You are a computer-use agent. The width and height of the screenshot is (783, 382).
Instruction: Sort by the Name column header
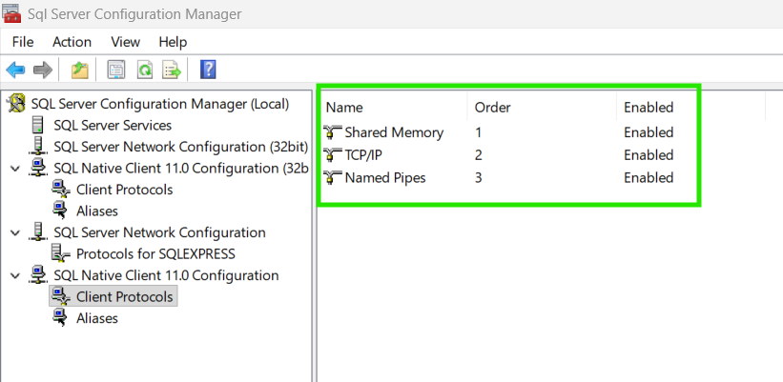344,108
